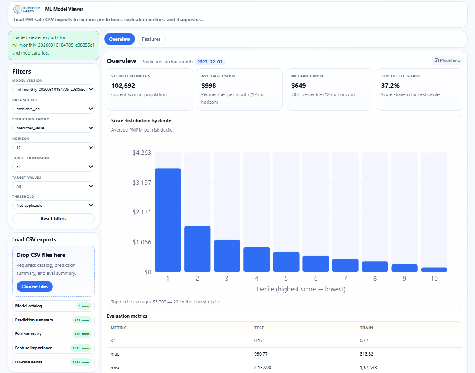Open the Eval summary export entry
The image size is (475, 373).
coord(53,334)
